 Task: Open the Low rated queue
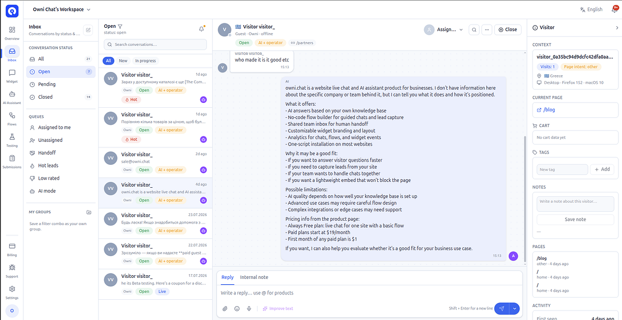click(61, 178)
